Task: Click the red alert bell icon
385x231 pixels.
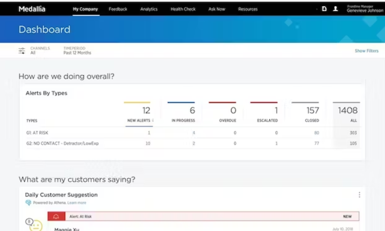Action: coord(56,216)
